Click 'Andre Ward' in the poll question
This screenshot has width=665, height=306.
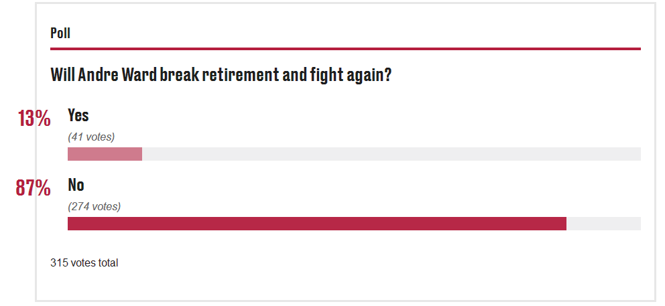[x=112, y=75]
